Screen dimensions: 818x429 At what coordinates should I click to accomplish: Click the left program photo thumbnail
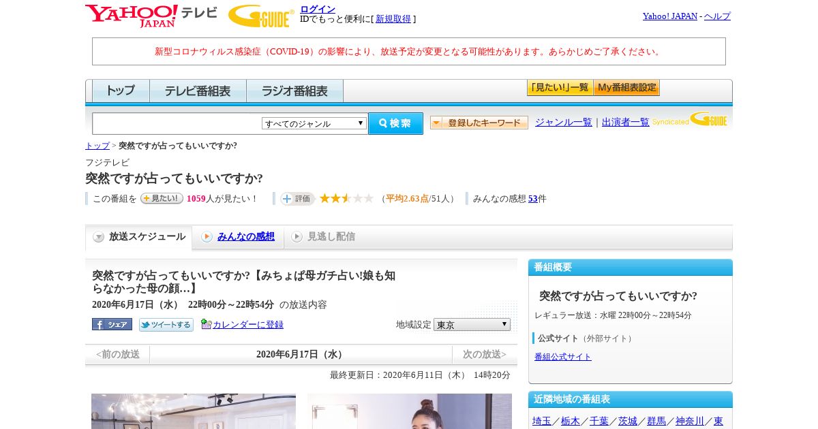pyautogui.click(x=194, y=411)
